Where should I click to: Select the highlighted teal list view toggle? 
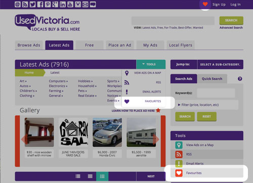[x=102, y=176]
